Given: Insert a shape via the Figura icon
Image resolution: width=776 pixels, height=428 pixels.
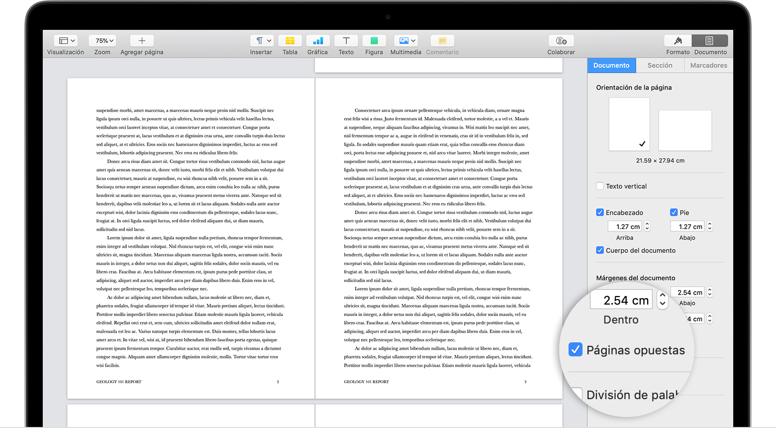Looking at the screenshot, I should click(x=374, y=41).
